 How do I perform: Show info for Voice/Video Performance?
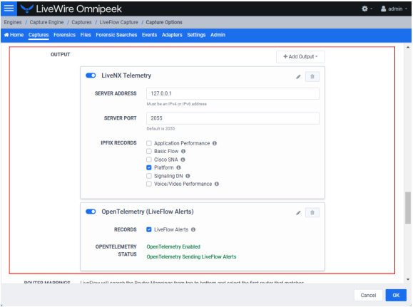point(217,184)
